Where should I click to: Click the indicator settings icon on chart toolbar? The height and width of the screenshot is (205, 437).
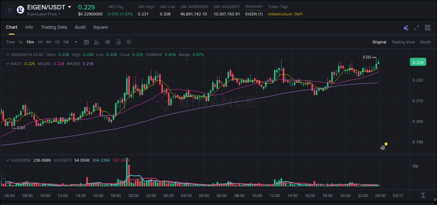tap(118, 42)
